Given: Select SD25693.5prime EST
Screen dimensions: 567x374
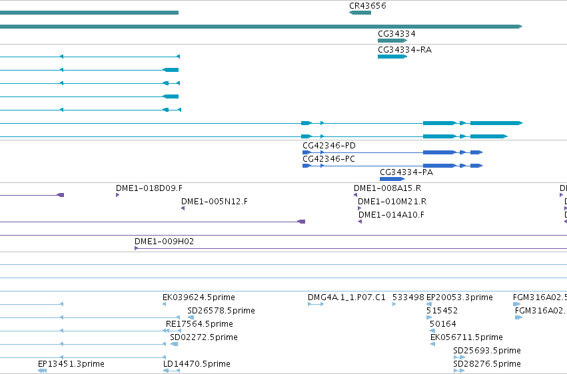Looking at the screenshot, I should pos(459,357).
